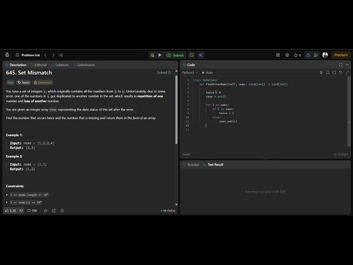Maximize the Code panel fullscreen icon

point(341,65)
